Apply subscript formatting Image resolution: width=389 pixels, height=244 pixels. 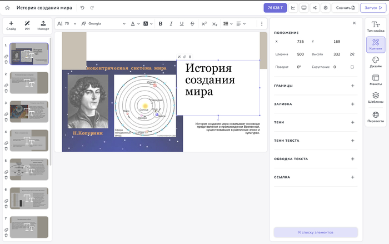(215, 23)
